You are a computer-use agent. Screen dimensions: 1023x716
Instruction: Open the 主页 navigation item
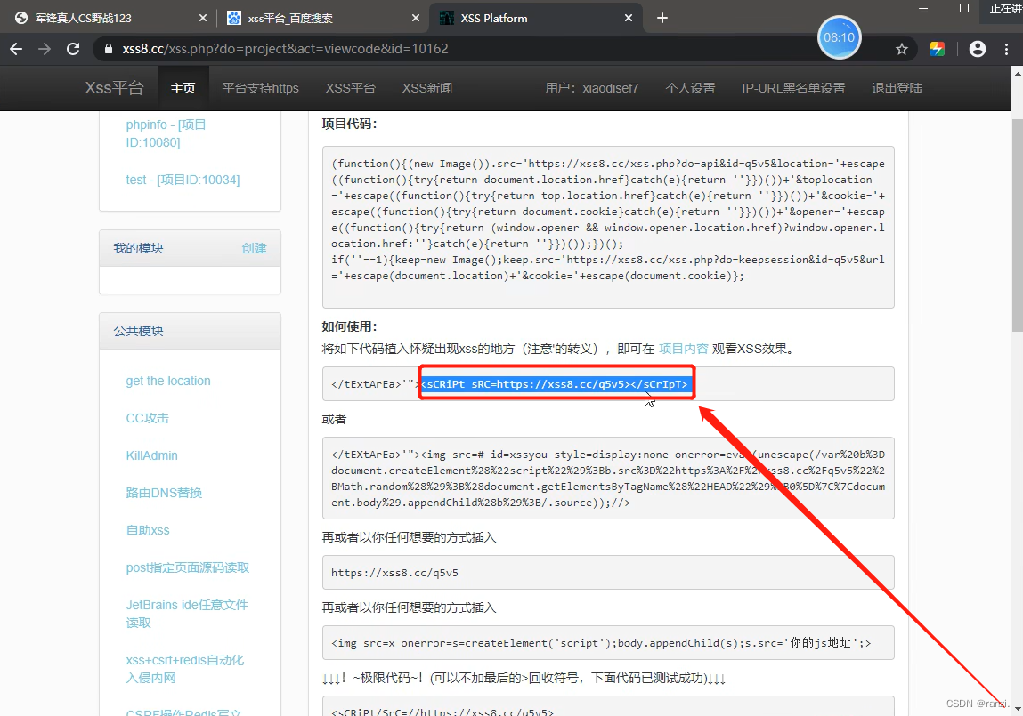pos(183,88)
